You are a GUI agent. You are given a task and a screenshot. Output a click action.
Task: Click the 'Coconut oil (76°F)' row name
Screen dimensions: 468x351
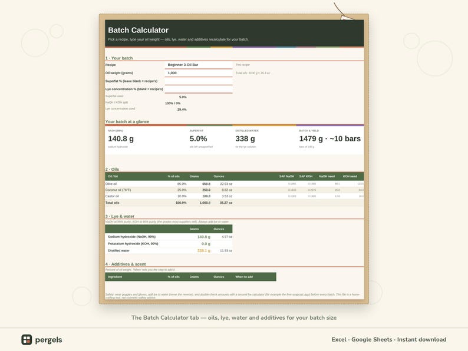[118, 190]
